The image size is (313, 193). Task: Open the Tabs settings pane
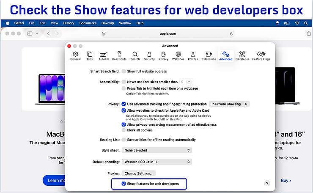(x=89, y=56)
